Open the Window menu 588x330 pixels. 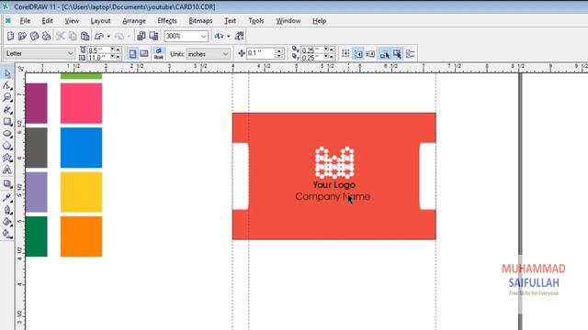point(288,21)
